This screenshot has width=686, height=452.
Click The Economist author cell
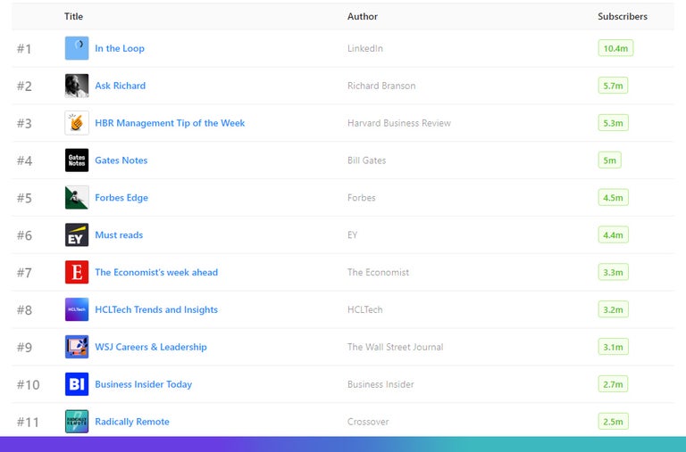[378, 273]
